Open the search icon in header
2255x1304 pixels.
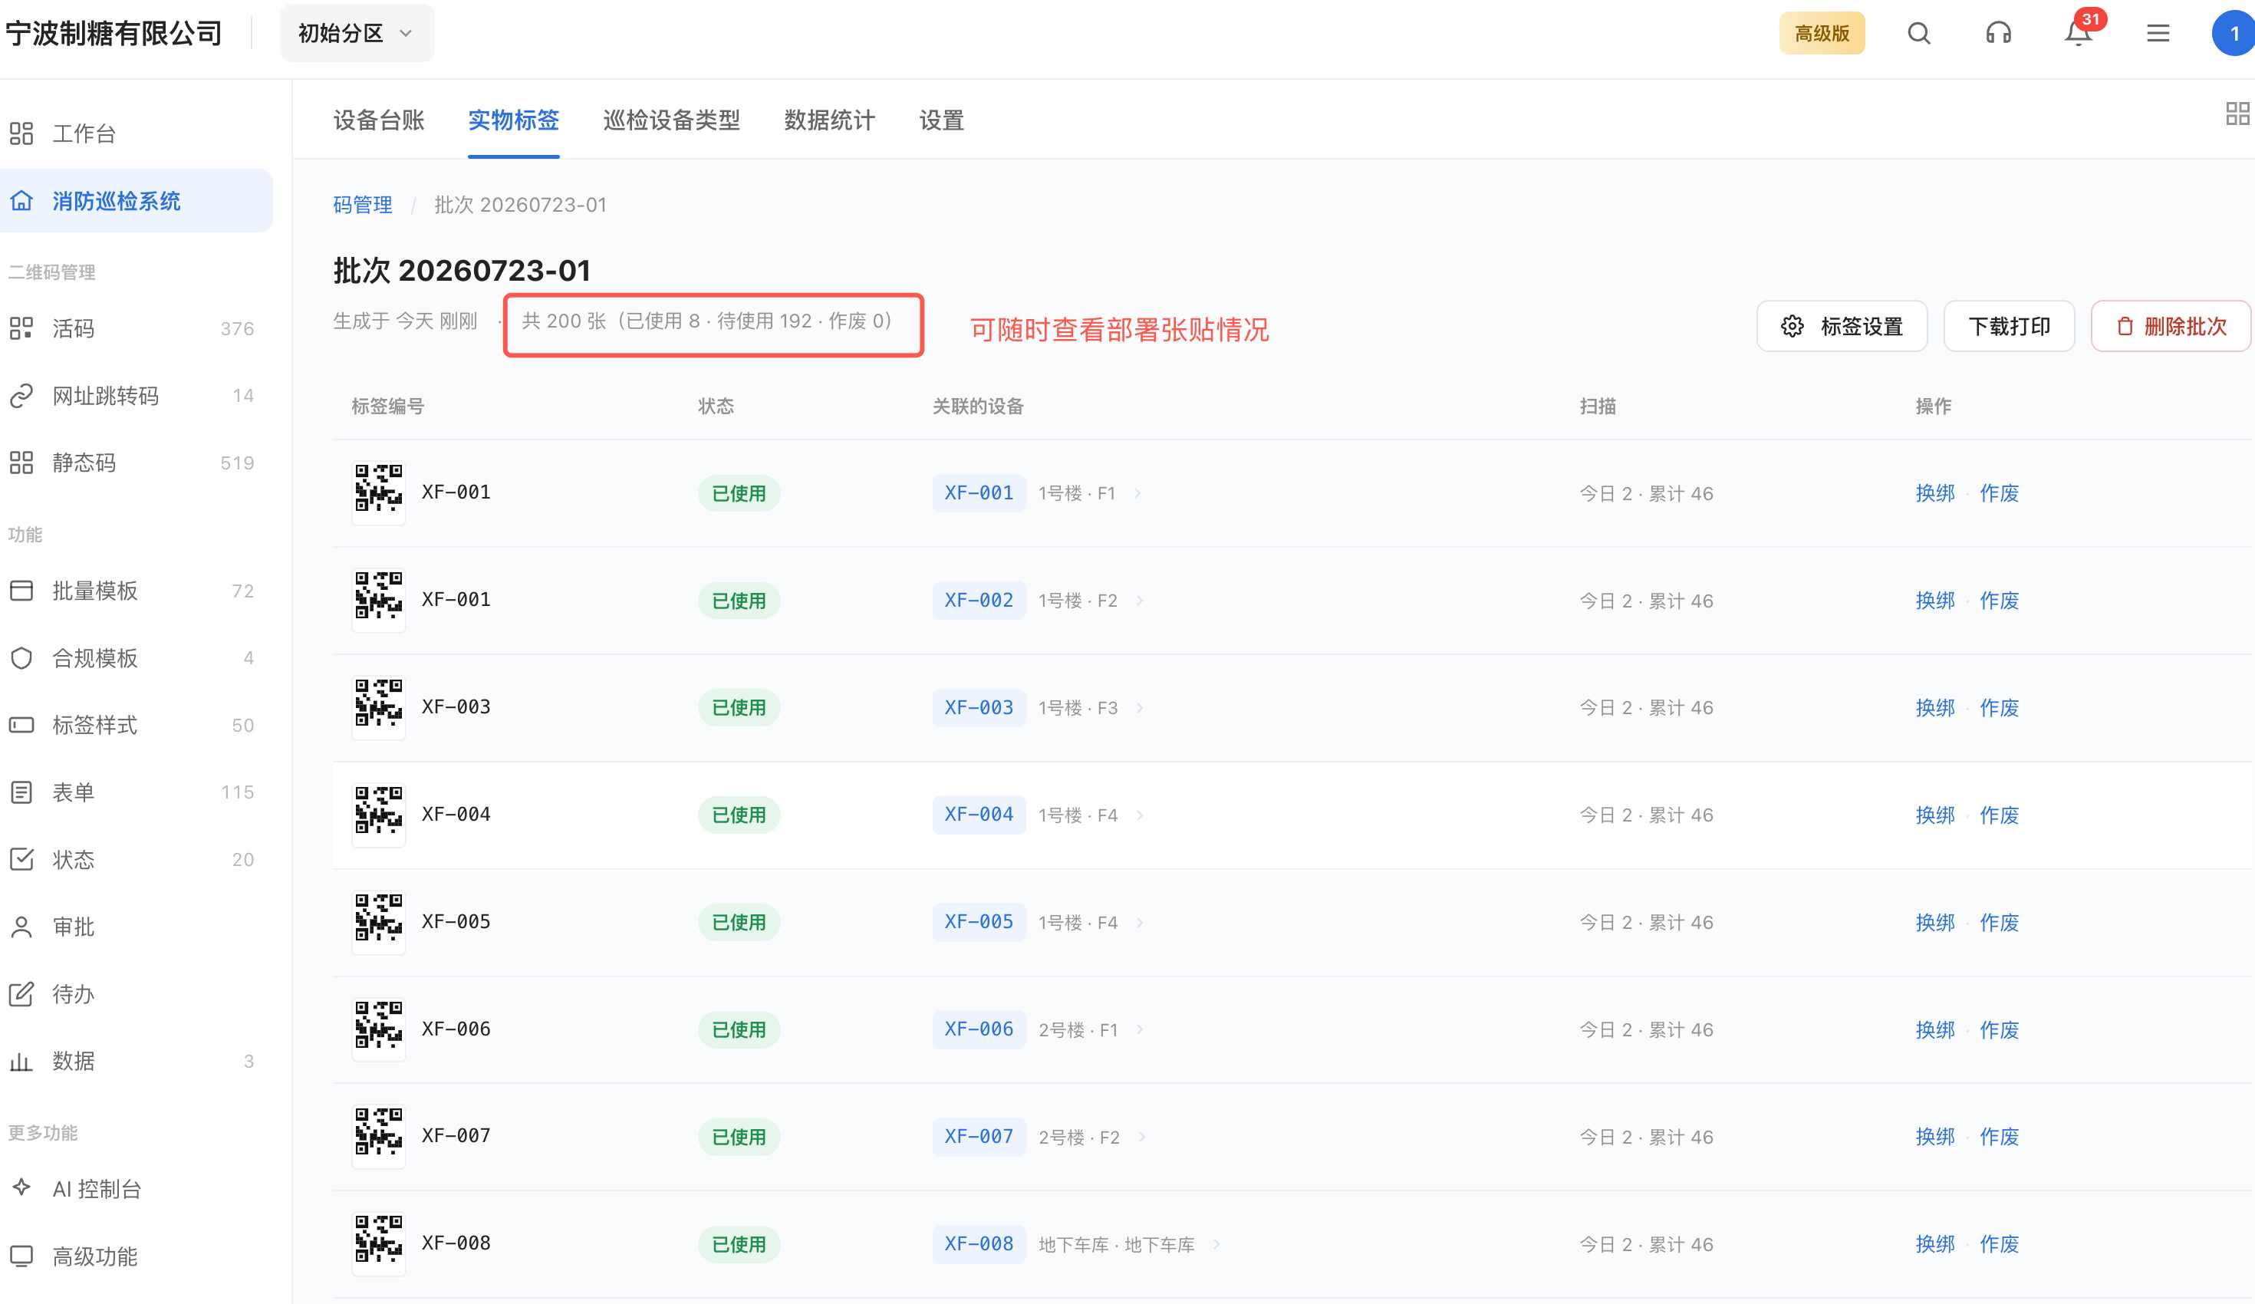click(x=1918, y=33)
